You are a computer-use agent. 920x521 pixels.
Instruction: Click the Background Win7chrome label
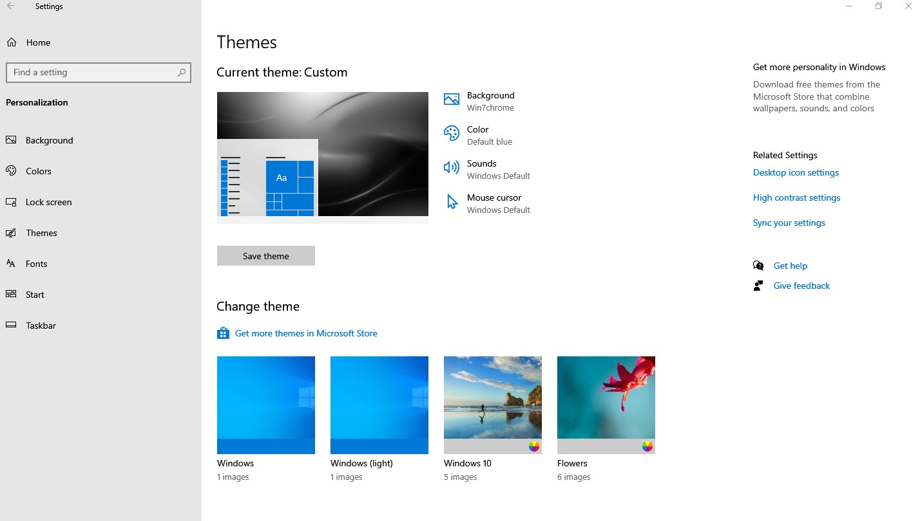coord(491,101)
